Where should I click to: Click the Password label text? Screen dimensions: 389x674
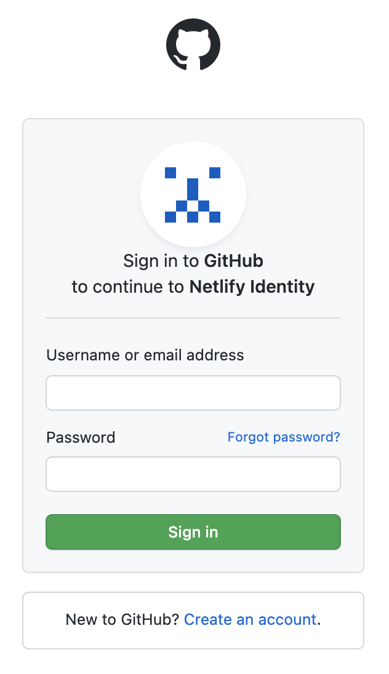point(80,437)
